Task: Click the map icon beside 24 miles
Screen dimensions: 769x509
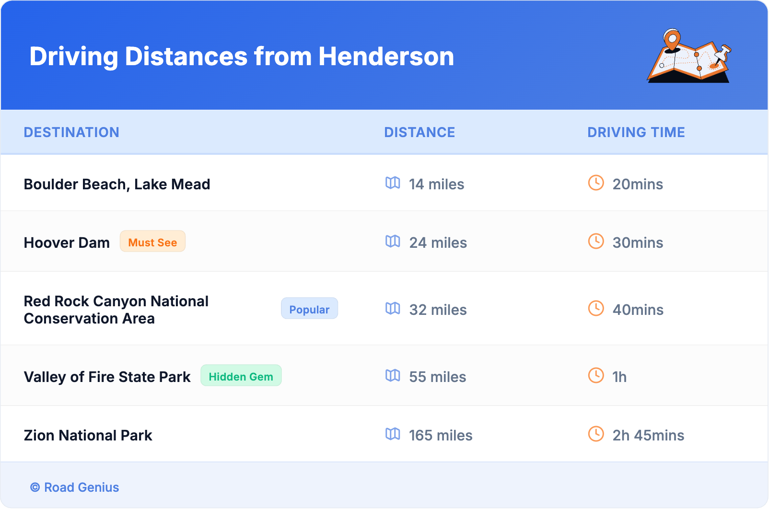Action: [x=393, y=242]
